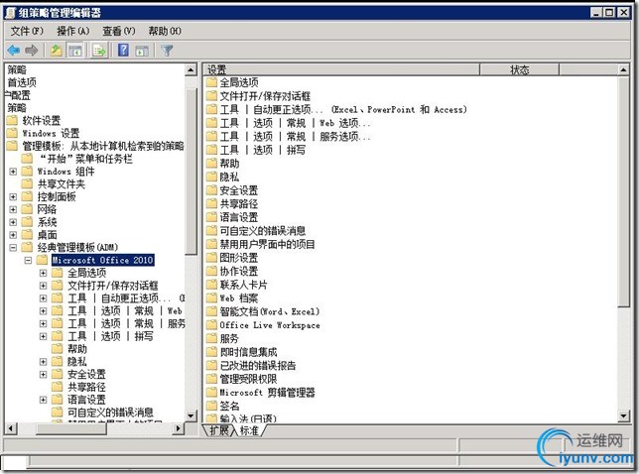This screenshot has width=639, height=474.
Task: Open 安全设置 folder in right pane
Action: tap(239, 190)
